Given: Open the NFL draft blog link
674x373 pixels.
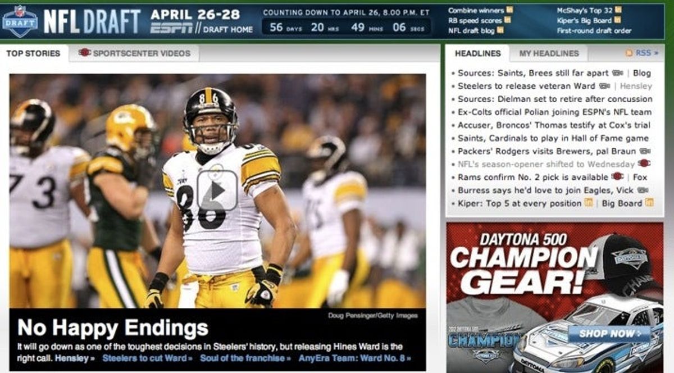Looking at the screenshot, I should [471, 31].
